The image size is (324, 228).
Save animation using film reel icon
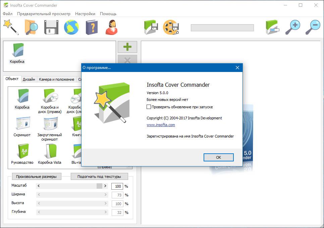[171, 27]
